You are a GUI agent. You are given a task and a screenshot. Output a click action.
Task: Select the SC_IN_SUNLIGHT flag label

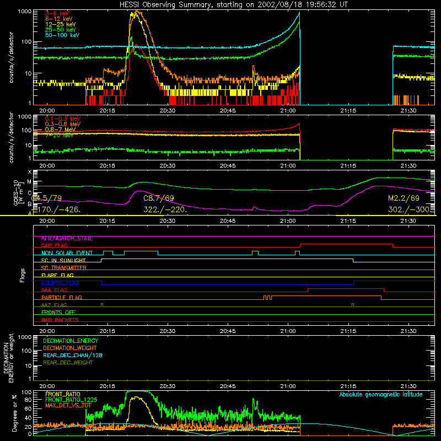pos(63,260)
